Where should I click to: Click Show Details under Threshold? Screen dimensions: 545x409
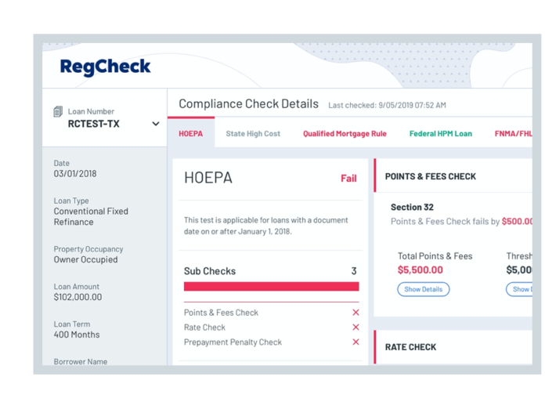coord(519,289)
